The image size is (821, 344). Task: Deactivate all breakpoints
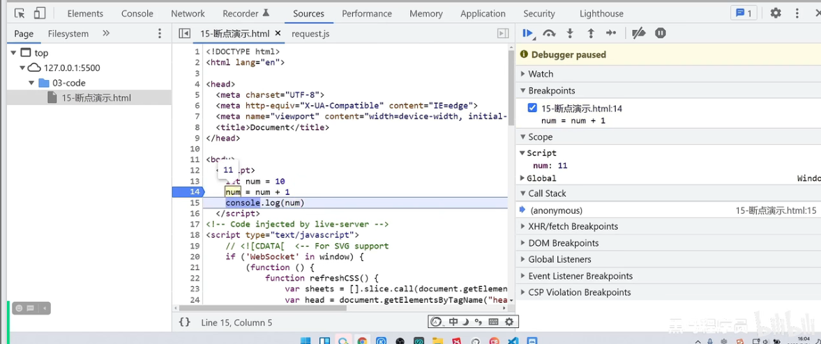pos(639,33)
